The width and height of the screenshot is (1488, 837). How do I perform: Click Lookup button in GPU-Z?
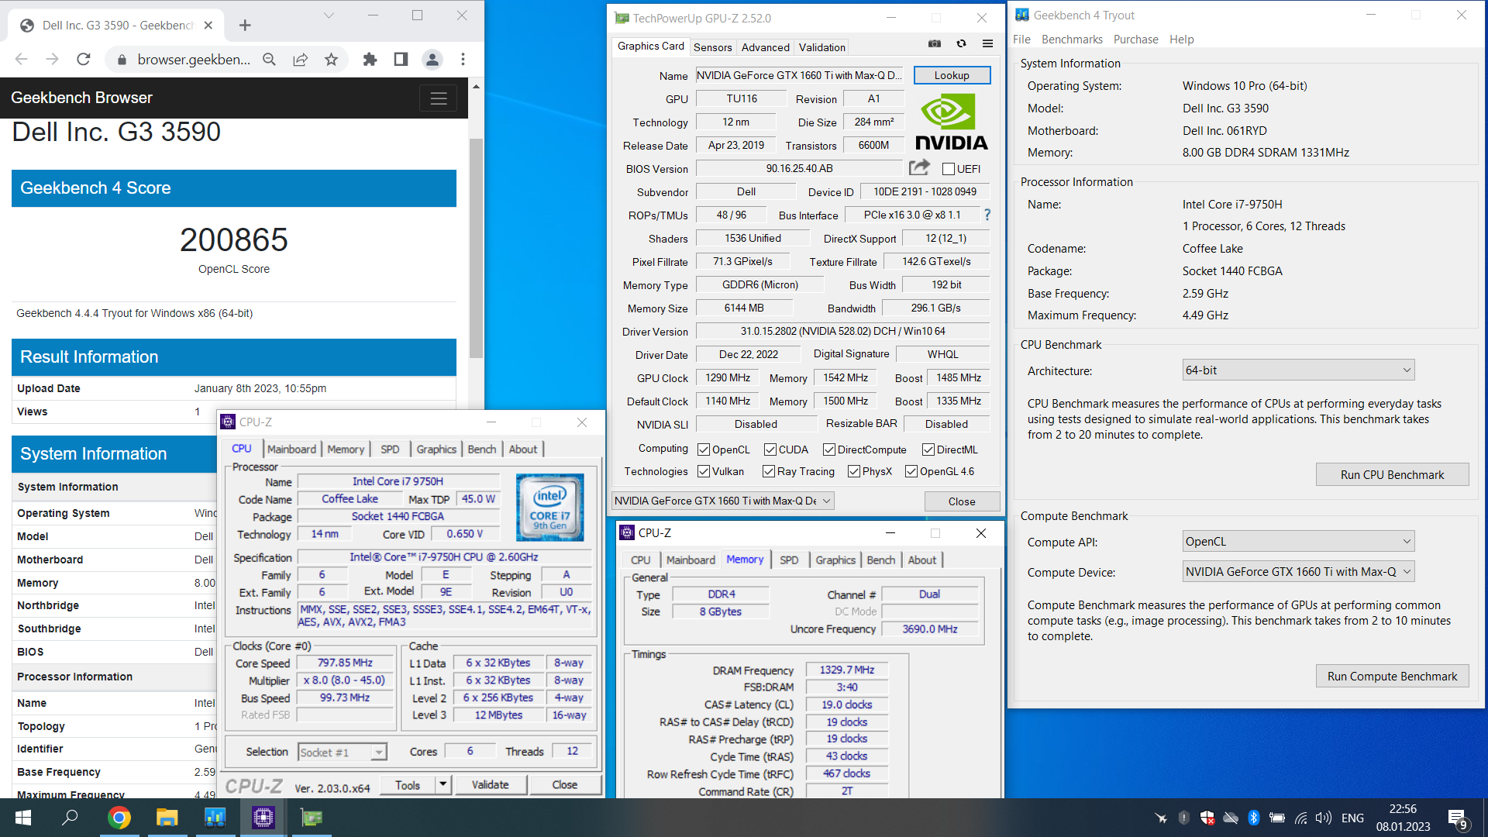(x=952, y=75)
